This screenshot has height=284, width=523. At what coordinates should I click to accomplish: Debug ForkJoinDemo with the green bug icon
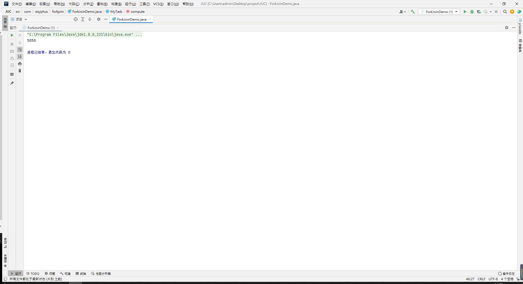pyautogui.click(x=472, y=12)
